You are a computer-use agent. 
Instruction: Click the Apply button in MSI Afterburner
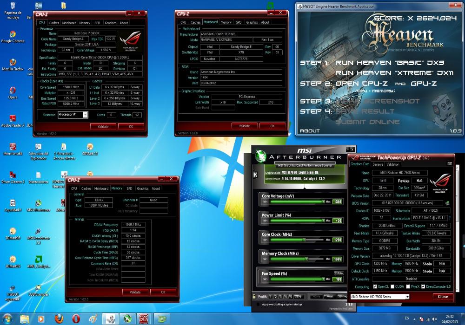316,296
